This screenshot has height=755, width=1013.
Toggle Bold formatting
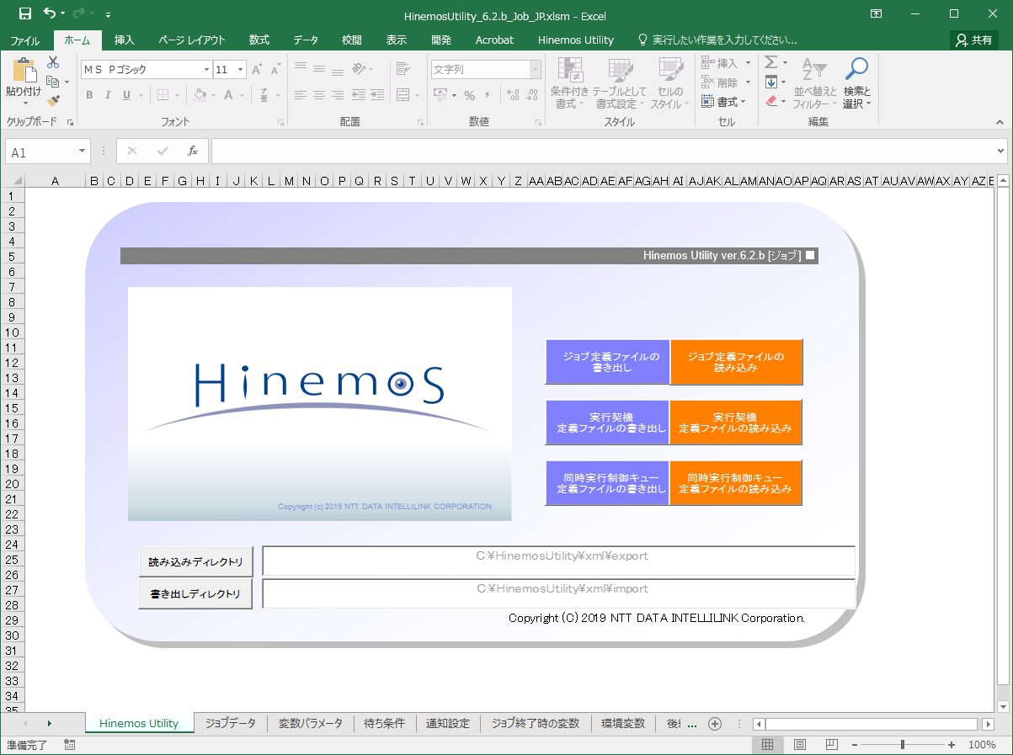pos(89,95)
